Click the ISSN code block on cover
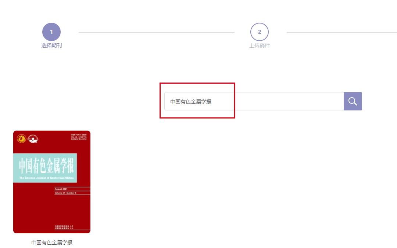The height and width of the screenshot is (248, 397). [x=79, y=137]
